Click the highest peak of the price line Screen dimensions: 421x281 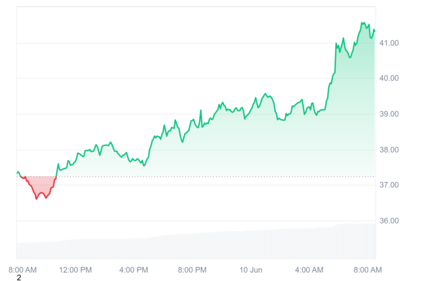coord(363,23)
